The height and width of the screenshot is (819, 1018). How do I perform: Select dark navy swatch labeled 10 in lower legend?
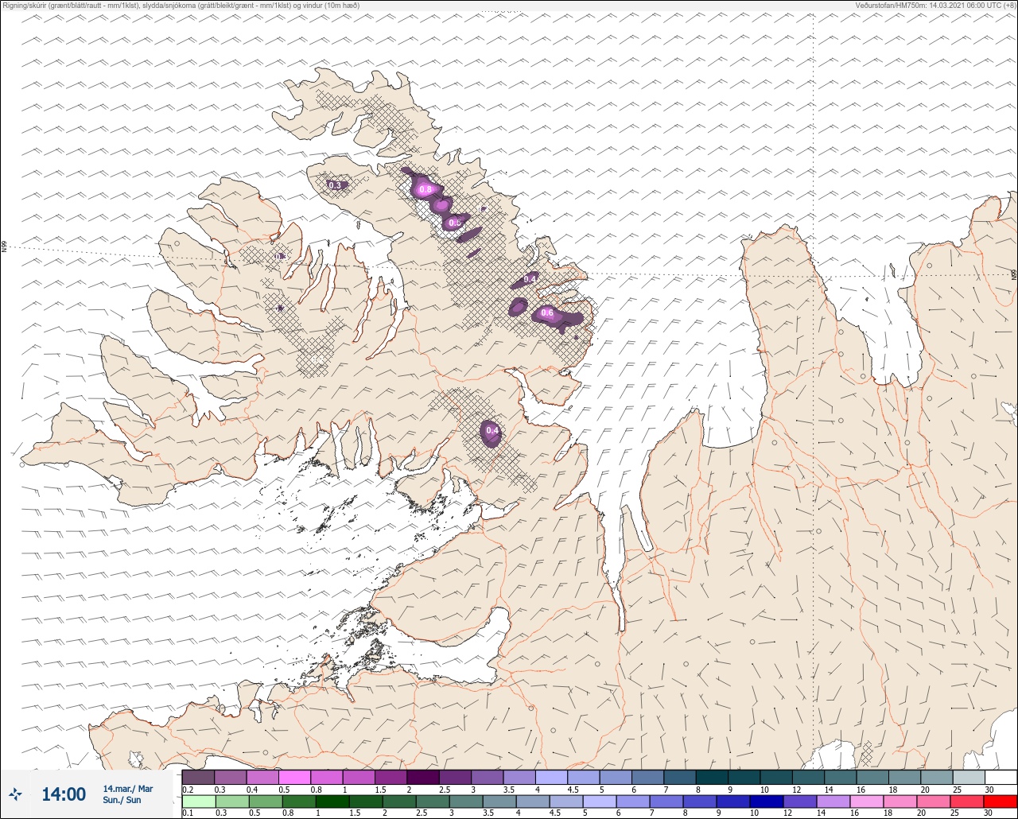point(766,801)
